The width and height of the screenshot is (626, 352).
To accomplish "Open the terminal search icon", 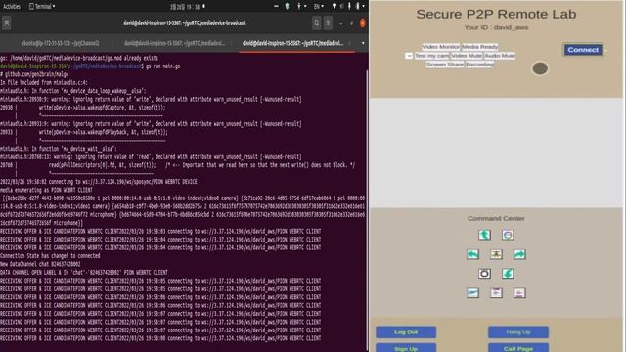I will tap(317, 23).
